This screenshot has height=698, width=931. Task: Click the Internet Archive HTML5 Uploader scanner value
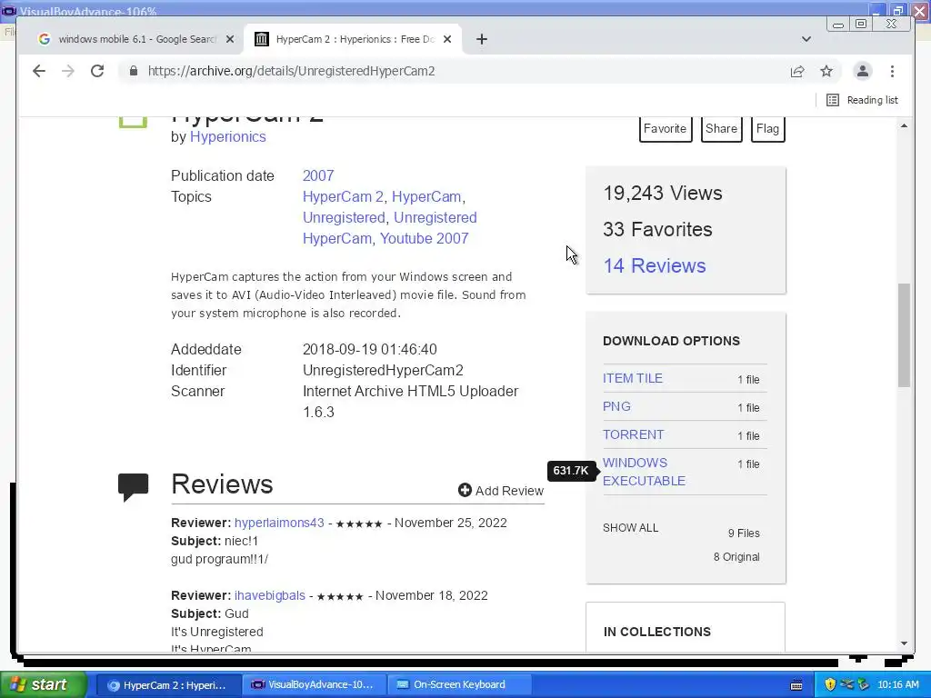point(410,401)
